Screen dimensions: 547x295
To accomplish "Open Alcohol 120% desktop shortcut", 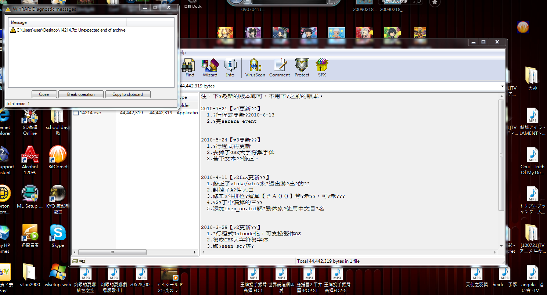I will pyautogui.click(x=30, y=160).
